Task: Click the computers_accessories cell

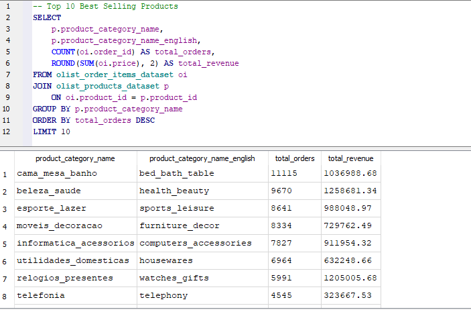Action: (202, 243)
